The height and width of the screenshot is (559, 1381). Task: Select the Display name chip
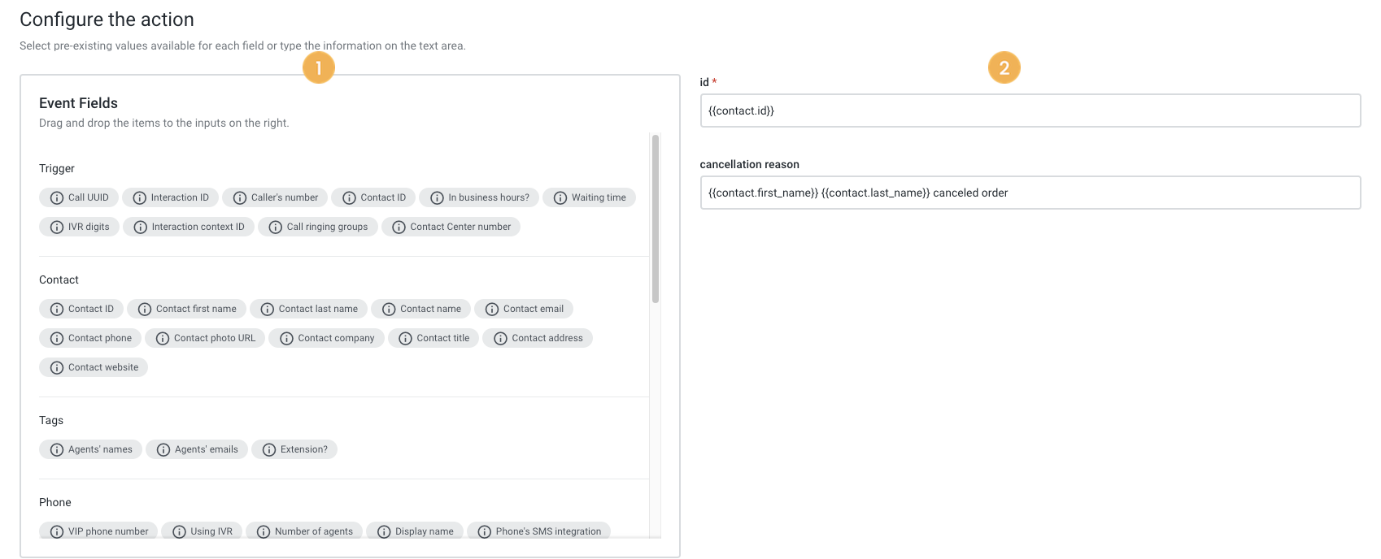coord(415,531)
